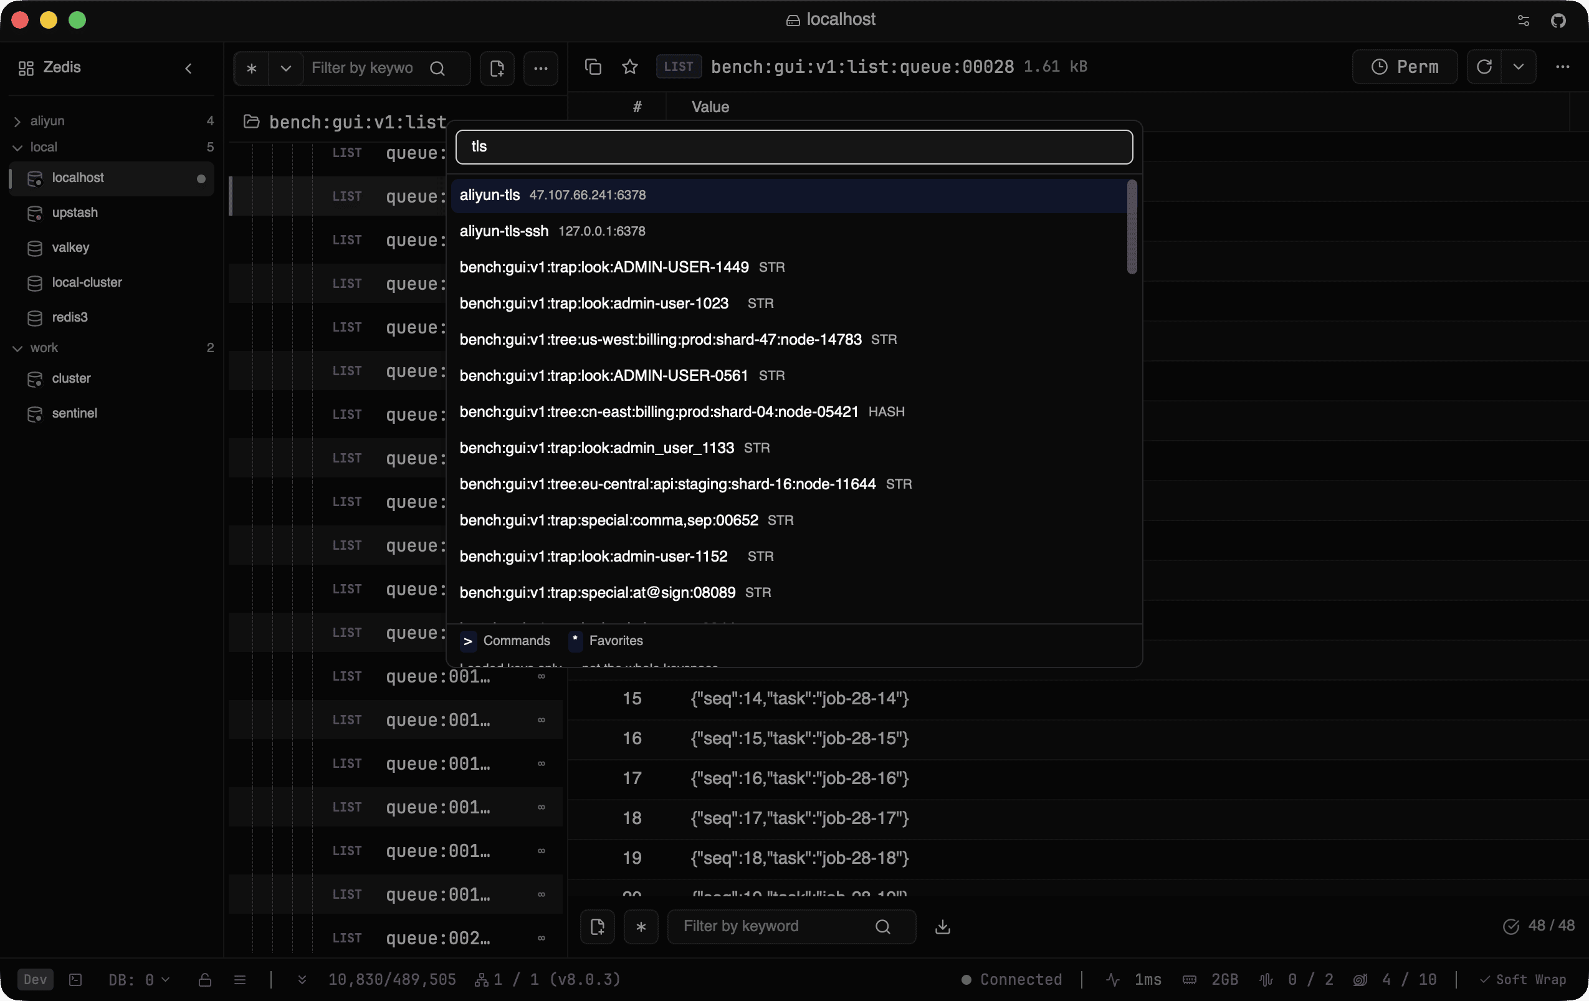
Task: Refresh the key value
Action: pos(1484,67)
